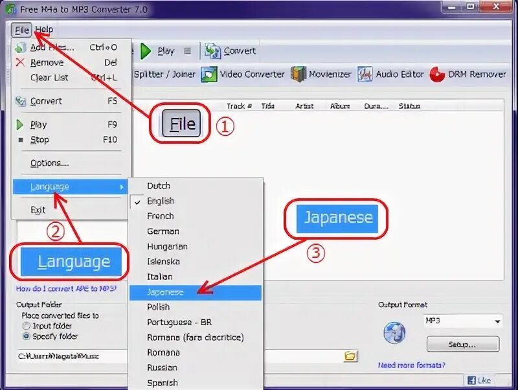Viewport: 518px width, 390px height.
Task: Choose Play F9 in the File menu
Action: tap(71, 124)
